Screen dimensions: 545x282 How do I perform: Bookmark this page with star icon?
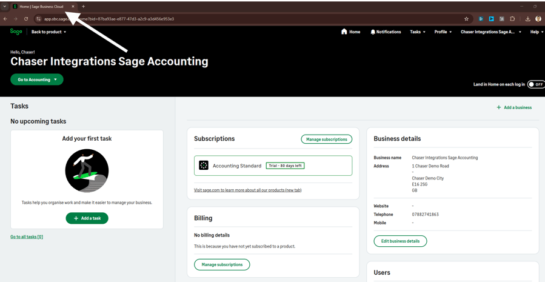pyautogui.click(x=466, y=19)
